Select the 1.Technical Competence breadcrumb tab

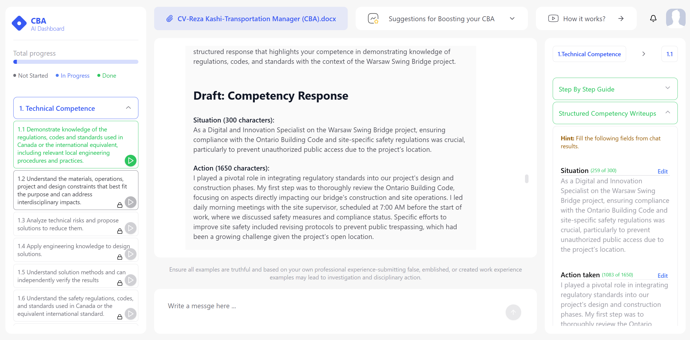click(589, 54)
